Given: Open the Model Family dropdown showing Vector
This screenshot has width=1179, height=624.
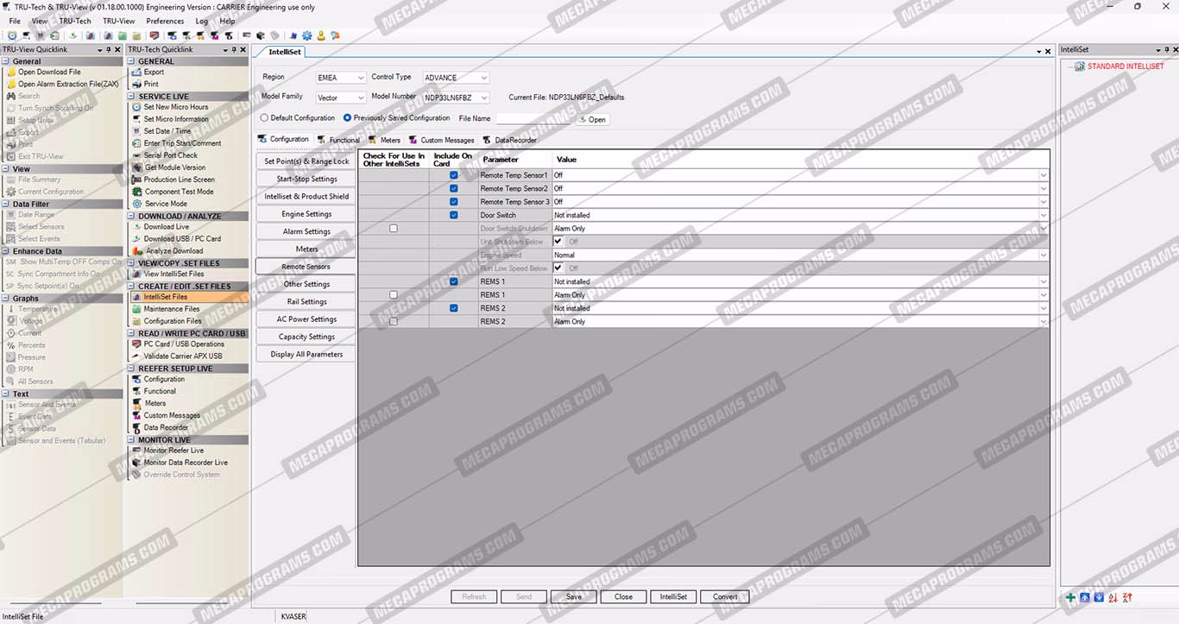Looking at the screenshot, I should click(x=340, y=98).
